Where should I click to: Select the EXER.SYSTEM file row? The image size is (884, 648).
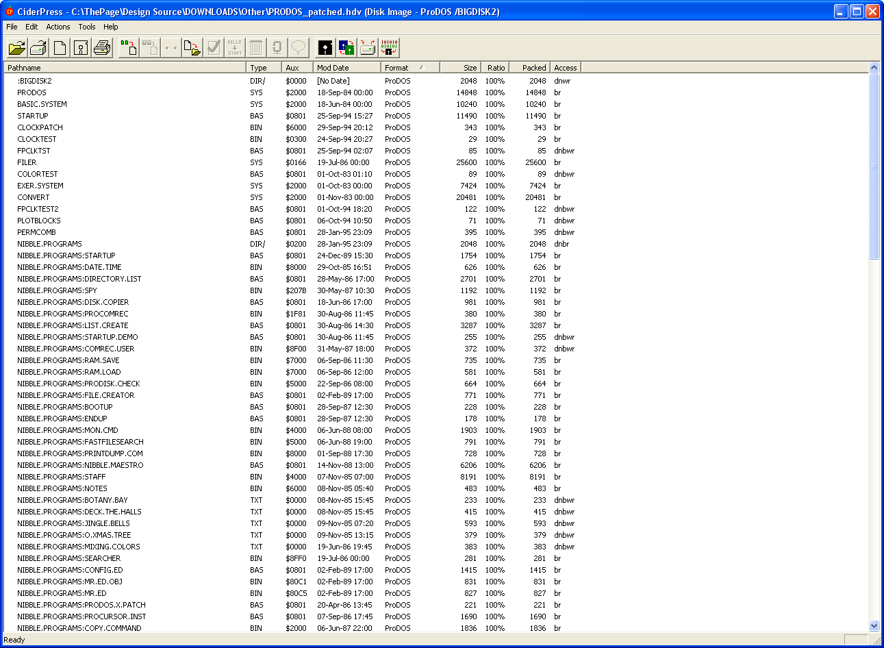[x=293, y=186]
